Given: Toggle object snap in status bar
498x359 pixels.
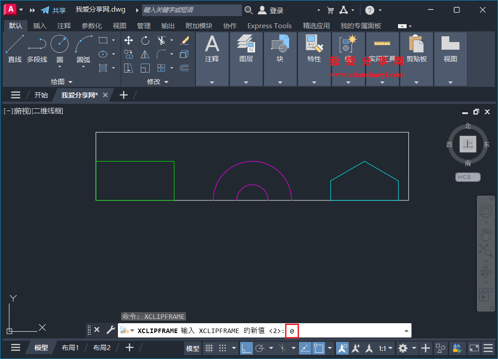Looking at the screenshot, I should click(319, 348).
